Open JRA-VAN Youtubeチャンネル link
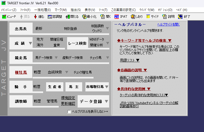The image size is (204, 132). (x=149, y=105)
